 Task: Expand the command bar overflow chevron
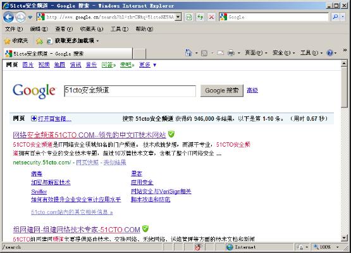pos(345,50)
